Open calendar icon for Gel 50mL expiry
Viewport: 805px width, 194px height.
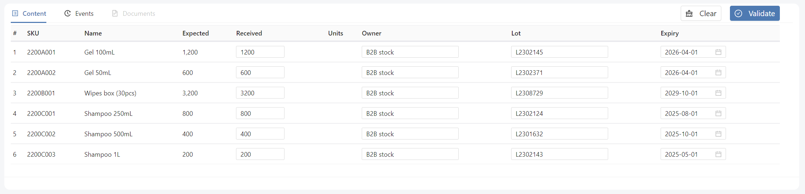pos(718,72)
